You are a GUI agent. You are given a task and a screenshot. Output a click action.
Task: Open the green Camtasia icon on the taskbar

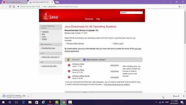click(x=57, y=102)
